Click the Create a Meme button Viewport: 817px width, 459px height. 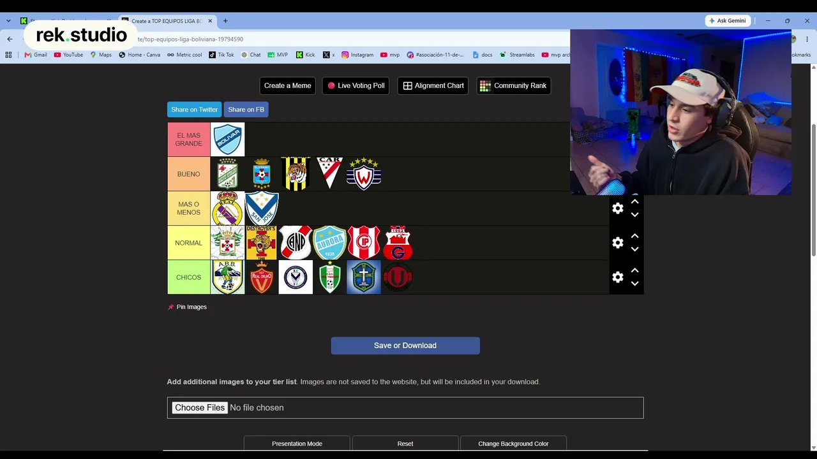pyautogui.click(x=288, y=85)
